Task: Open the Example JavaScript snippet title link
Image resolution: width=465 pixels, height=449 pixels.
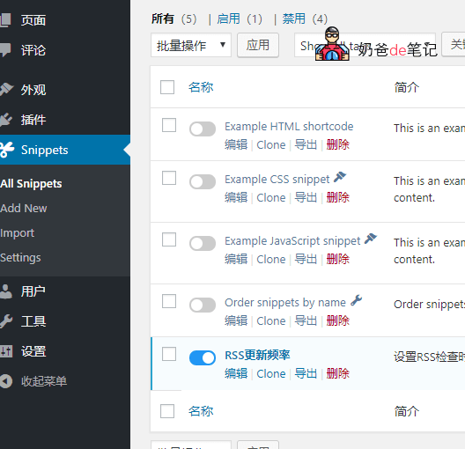Action: point(292,241)
